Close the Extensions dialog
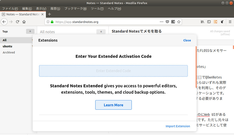 coord(187,40)
